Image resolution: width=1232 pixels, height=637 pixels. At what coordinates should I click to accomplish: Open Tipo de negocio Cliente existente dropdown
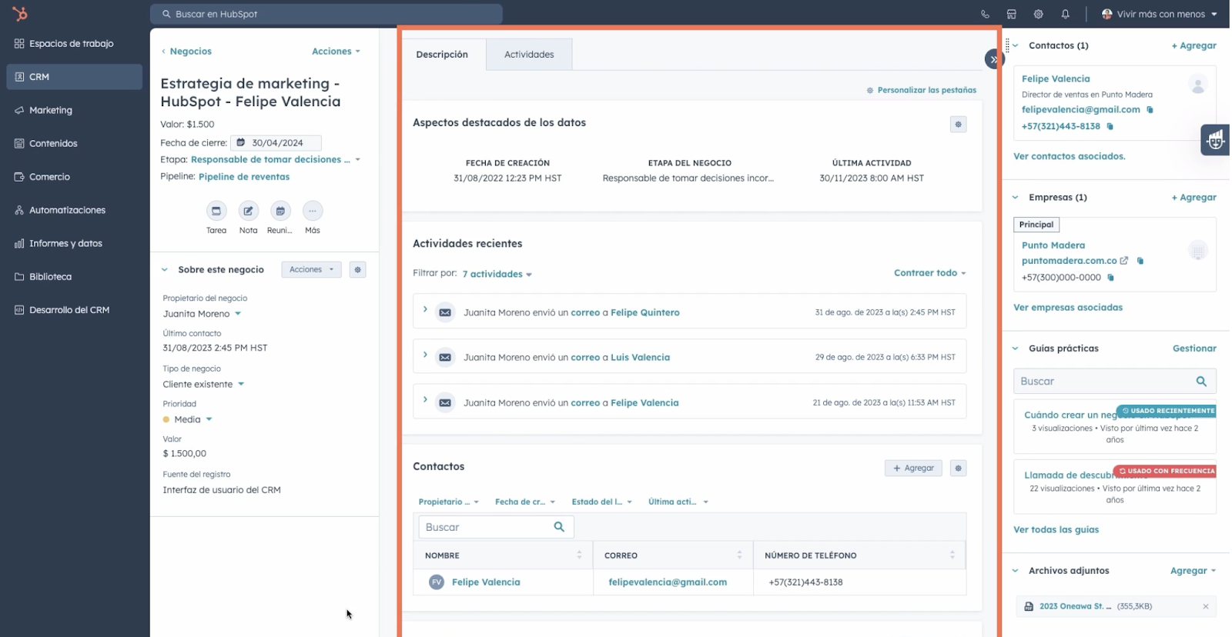(203, 385)
